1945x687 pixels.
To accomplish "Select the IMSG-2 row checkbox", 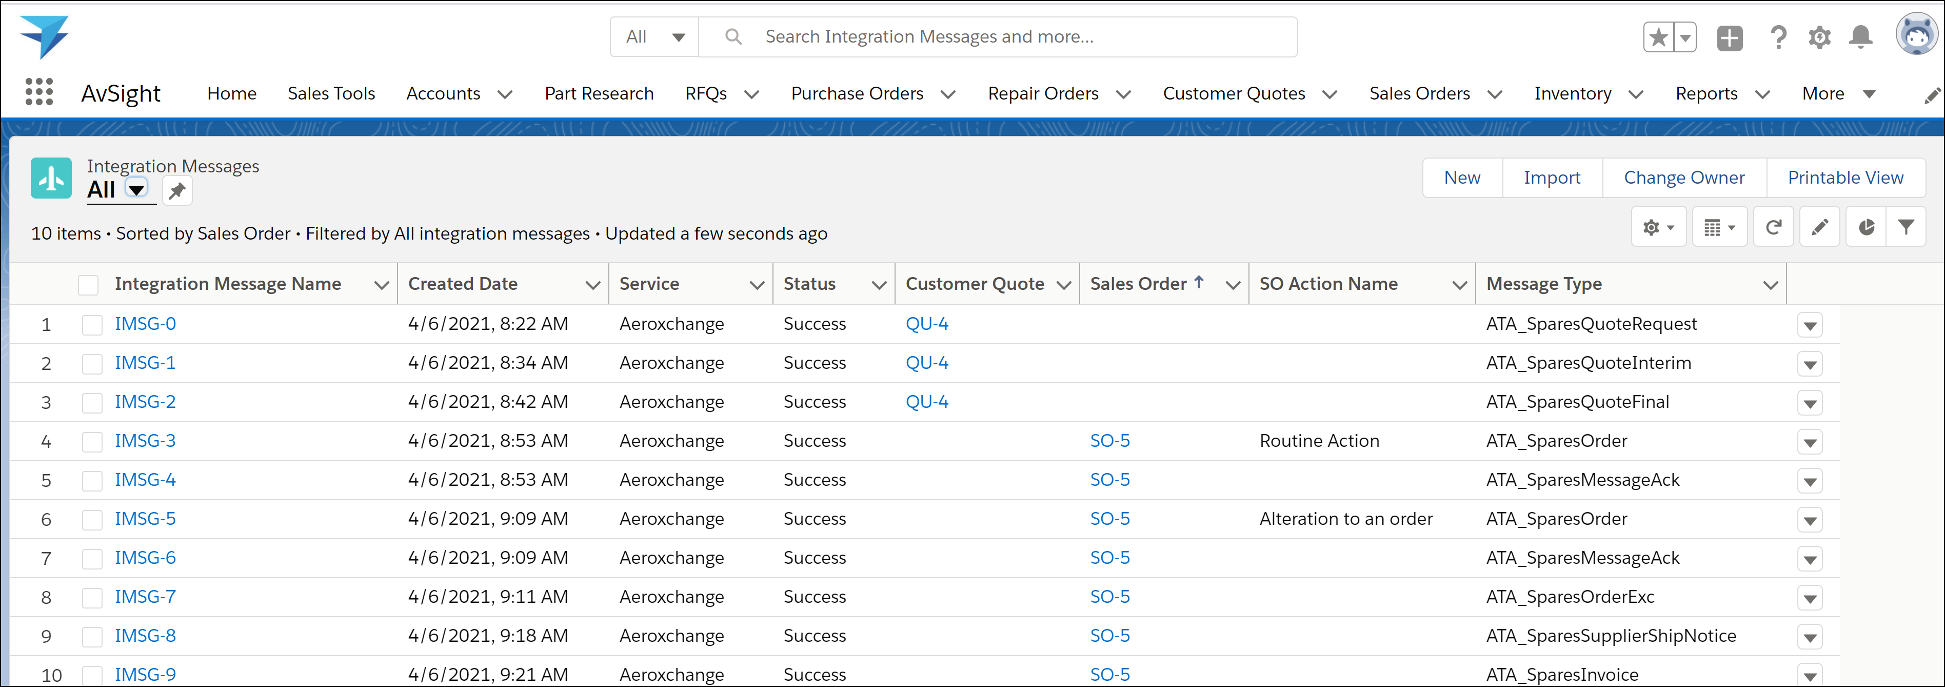I will click(x=92, y=403).
